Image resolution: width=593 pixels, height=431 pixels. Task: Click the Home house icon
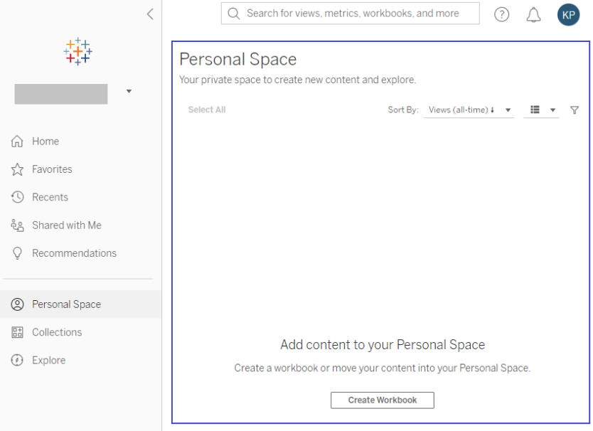[x=18, y=142]
